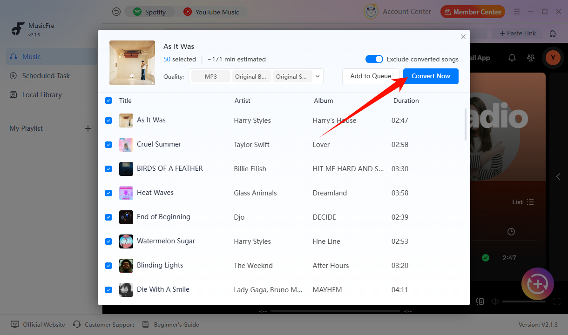Click the song list vertical scrollbar
The height and width of the screenshot is (335, 568).
coord(465,124)
